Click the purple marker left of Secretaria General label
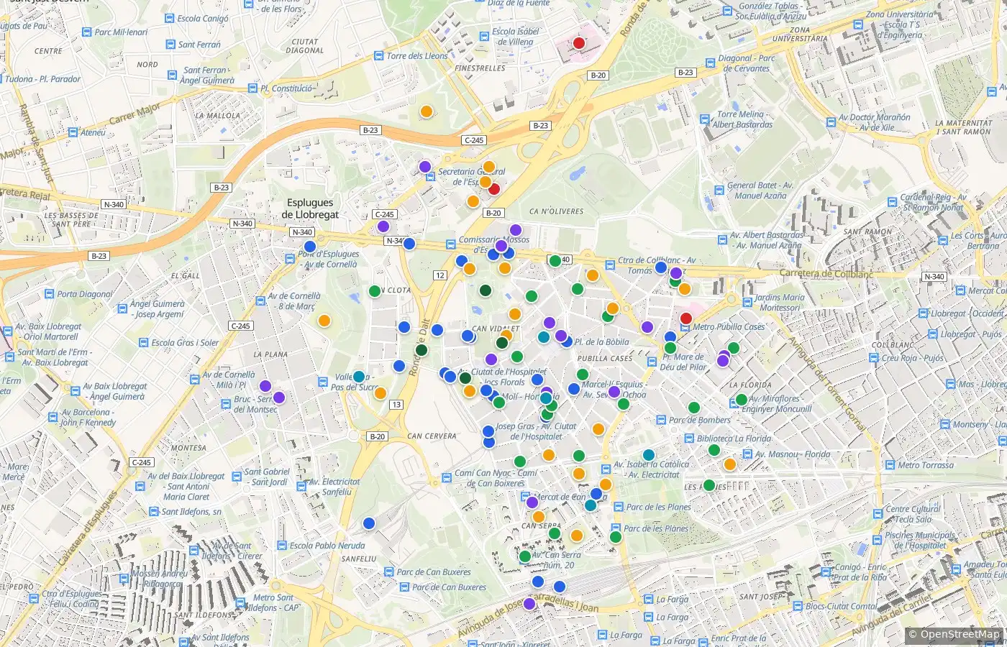1007x647 pixels. click(425, 167)
